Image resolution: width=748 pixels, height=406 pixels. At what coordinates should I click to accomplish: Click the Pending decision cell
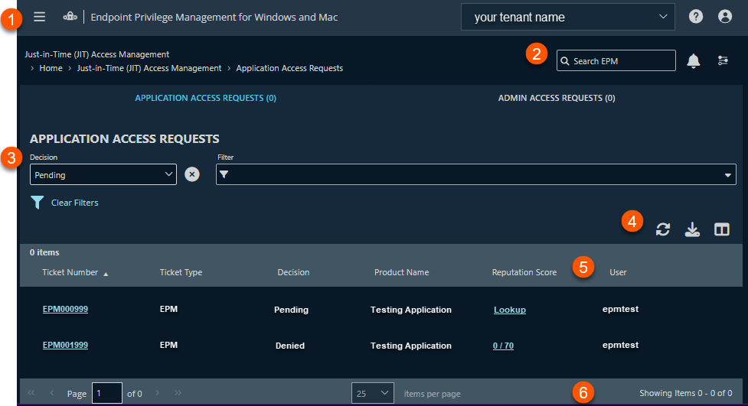coord(291,310)
